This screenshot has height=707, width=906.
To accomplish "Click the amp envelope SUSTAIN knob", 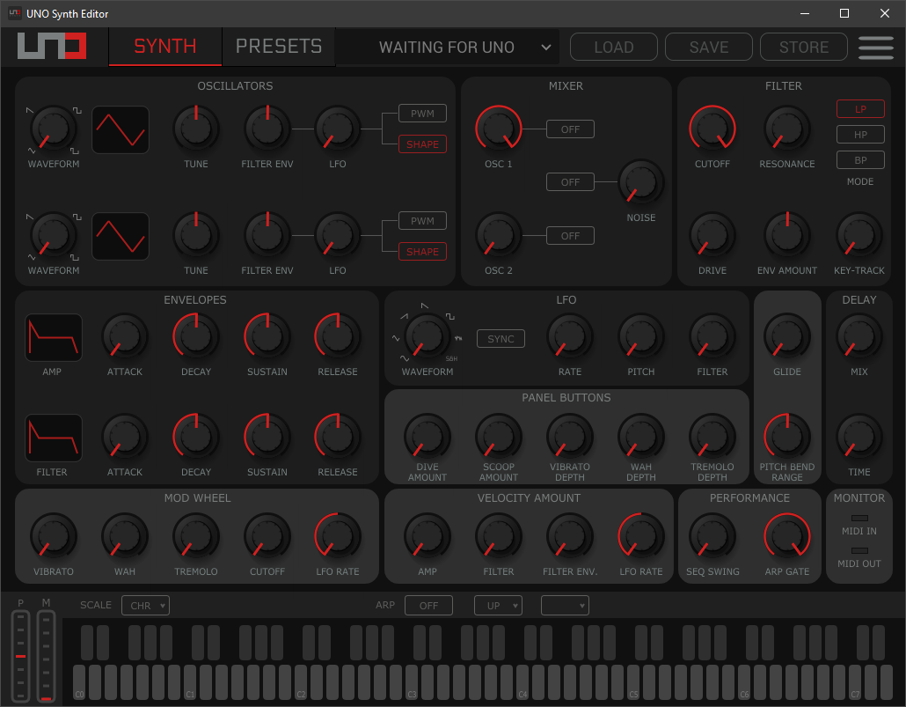I will pos(267,336).
